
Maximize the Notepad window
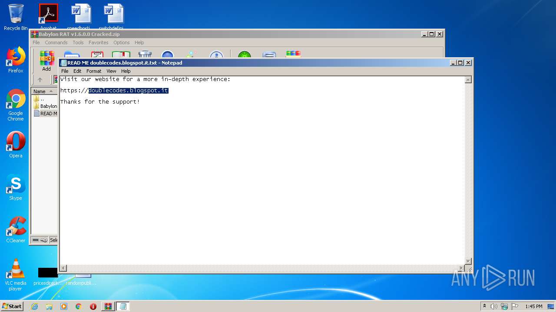460,63
